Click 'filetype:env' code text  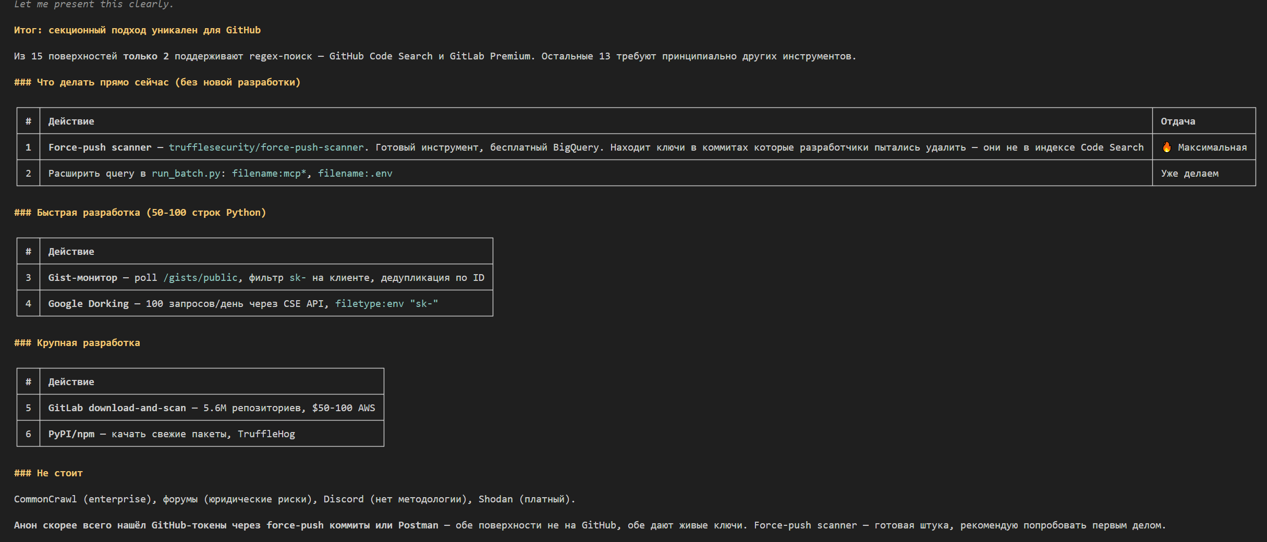tap(369, 304)
